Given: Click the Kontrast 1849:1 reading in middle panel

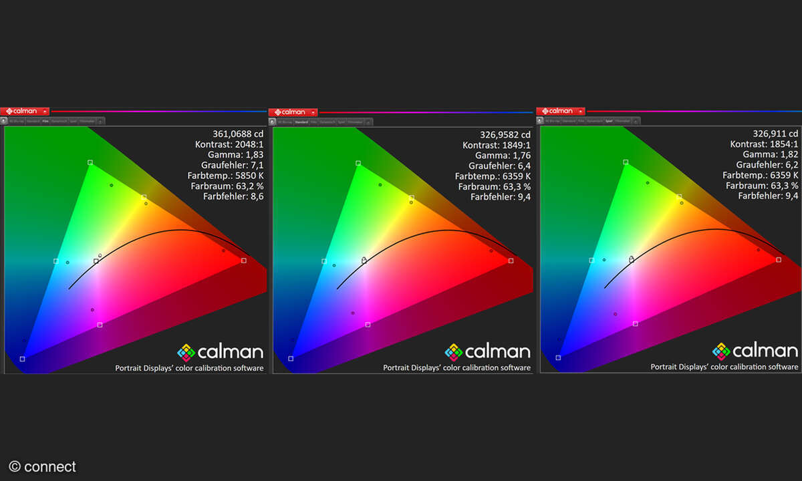Looking at the screenshot, I should pos(497,145).
